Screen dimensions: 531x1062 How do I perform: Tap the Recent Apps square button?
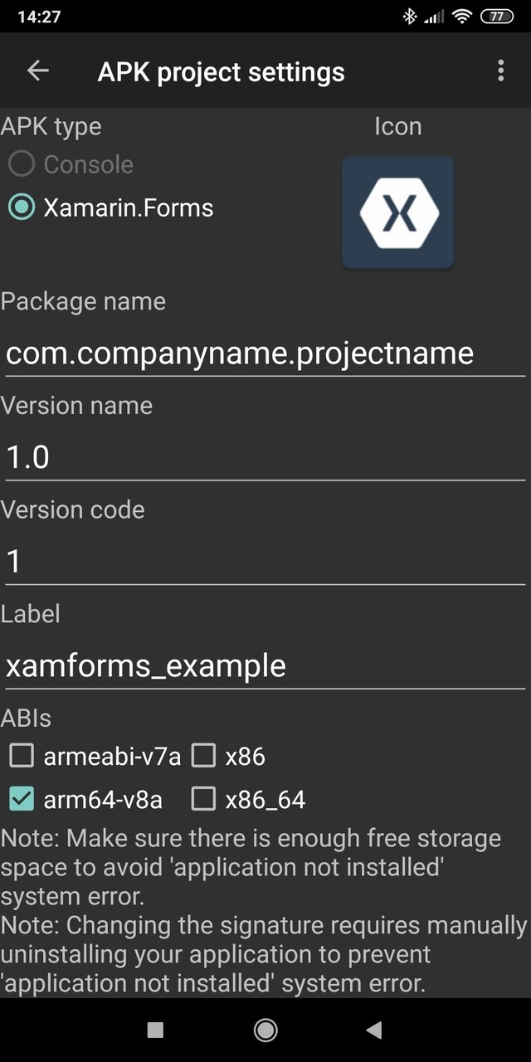coord(155,1030)
